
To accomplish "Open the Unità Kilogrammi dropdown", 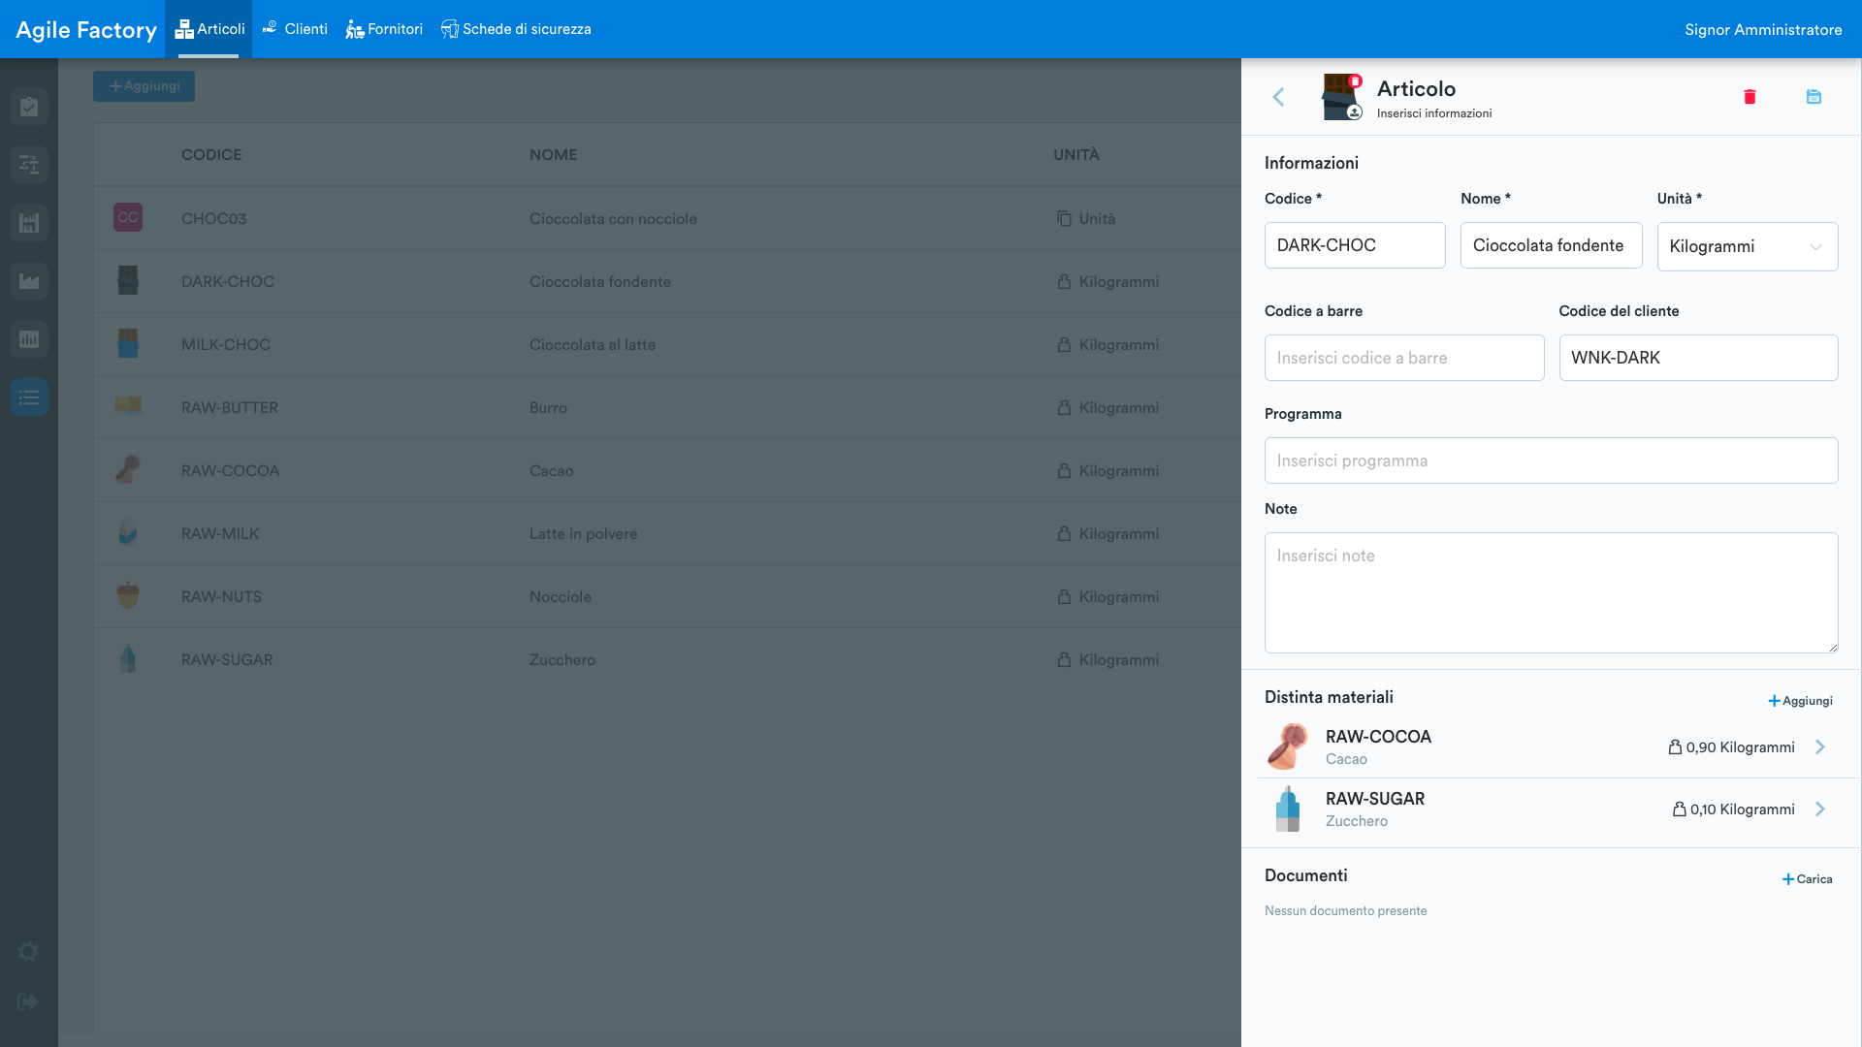I will pos(1747,246).
